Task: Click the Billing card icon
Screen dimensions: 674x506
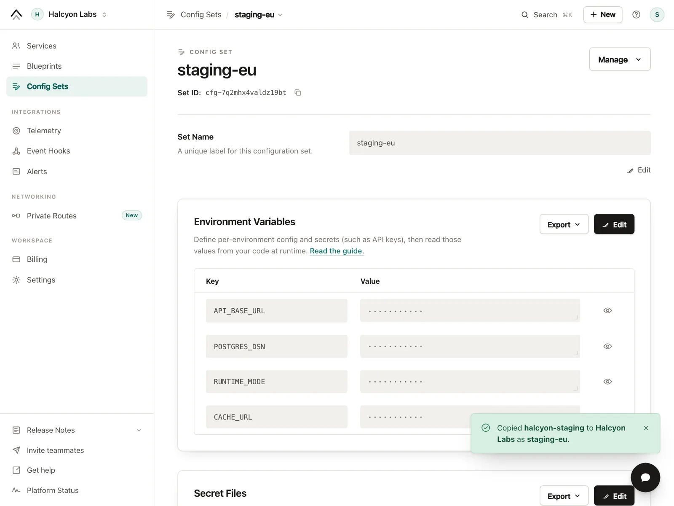Action: click(x=16, y=259)
